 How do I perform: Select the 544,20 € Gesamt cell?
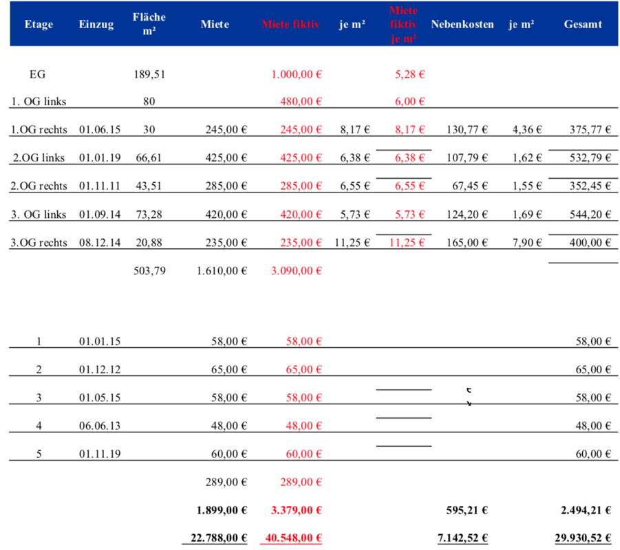[x=590, y=214]
